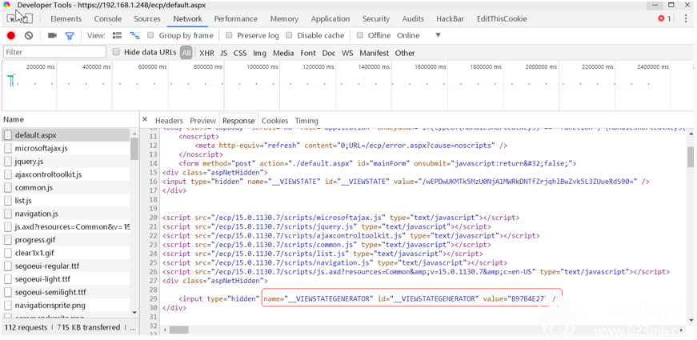Toggle screenshot capture camera icon
This screenshot has height=340, width=697.
pyautogui.click(x=53, y=35)
